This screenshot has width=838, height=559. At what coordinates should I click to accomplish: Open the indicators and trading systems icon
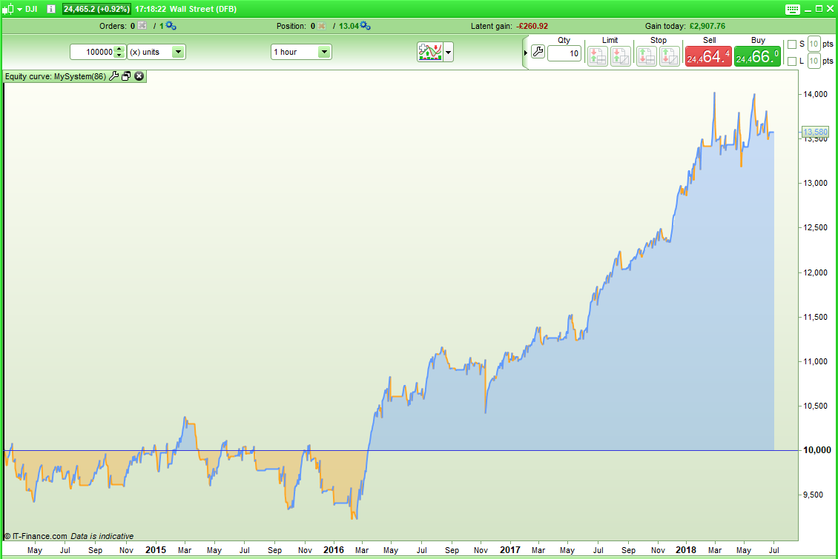(x=430, y=53)
